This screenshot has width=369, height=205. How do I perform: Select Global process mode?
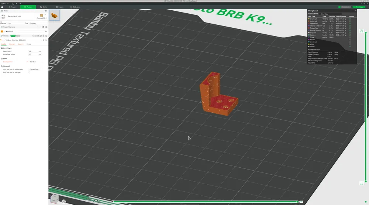pyautogui.click(x=13, y=36)
